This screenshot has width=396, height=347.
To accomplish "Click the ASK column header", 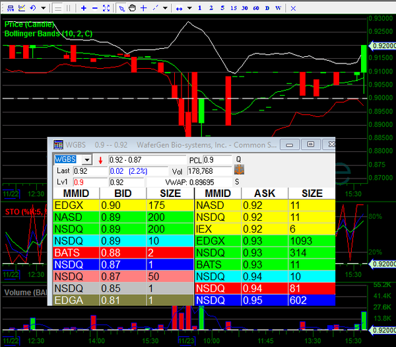I will (x=265, y=194).
